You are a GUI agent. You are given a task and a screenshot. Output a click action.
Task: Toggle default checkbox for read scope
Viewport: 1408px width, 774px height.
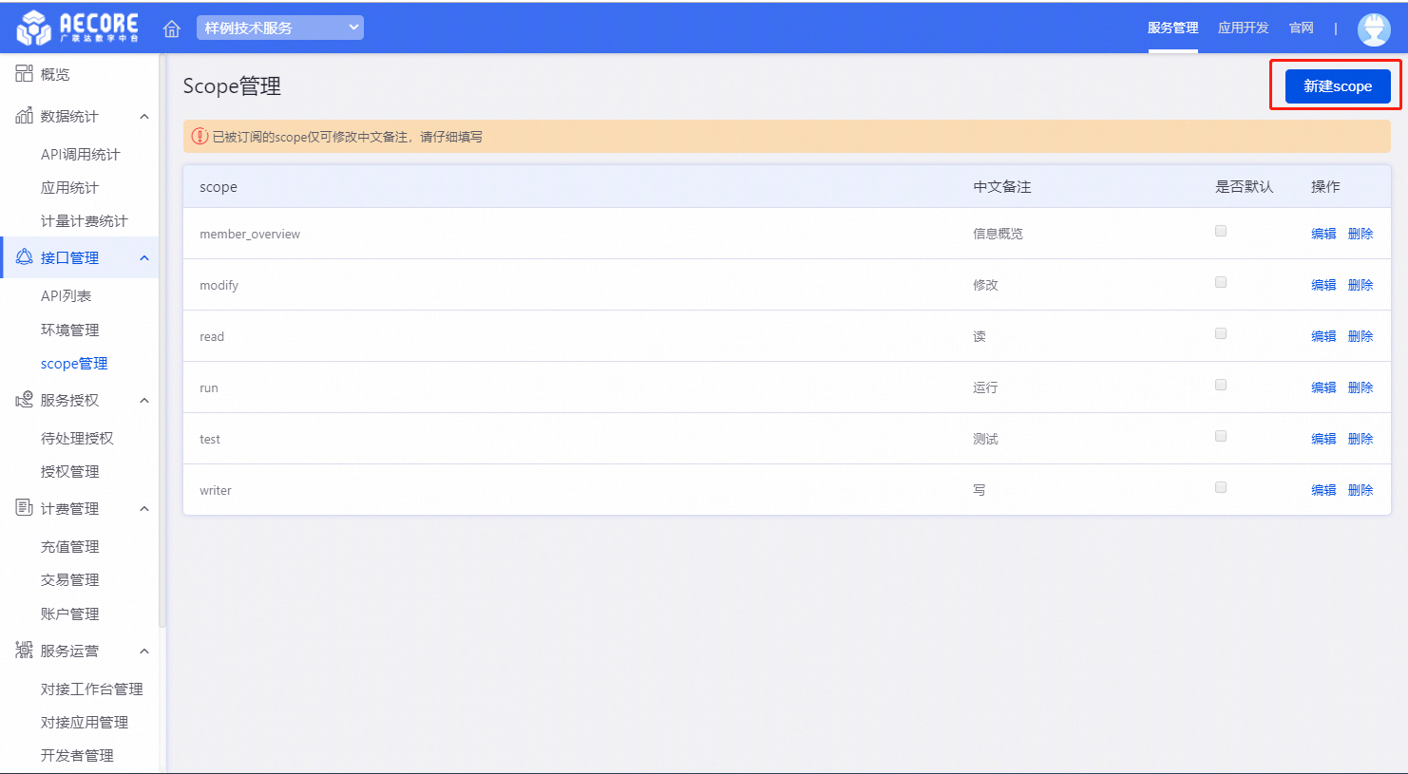click(x=1221, y=333)
